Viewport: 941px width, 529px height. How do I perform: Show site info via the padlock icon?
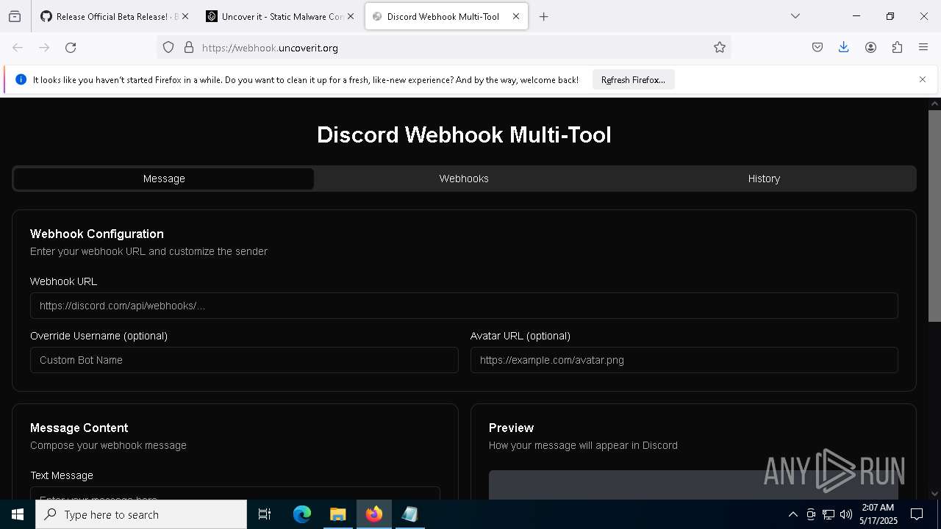(189, 48)
